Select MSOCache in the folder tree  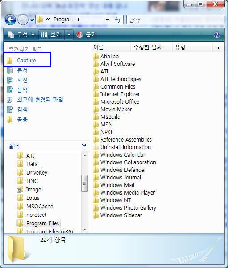35,206
